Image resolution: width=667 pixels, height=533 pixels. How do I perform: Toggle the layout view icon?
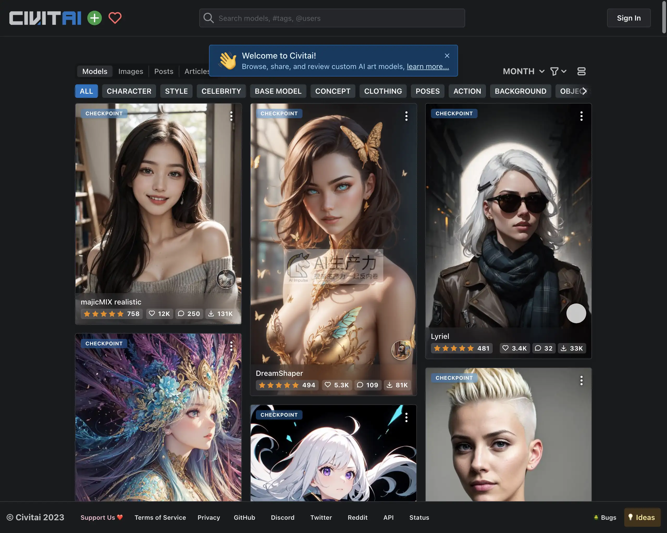point(581,71)
